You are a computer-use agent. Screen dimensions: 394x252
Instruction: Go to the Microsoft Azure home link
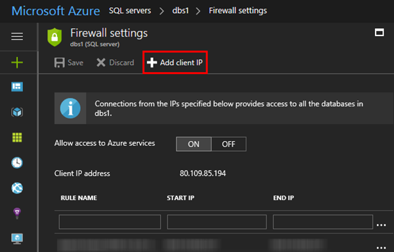56,10
